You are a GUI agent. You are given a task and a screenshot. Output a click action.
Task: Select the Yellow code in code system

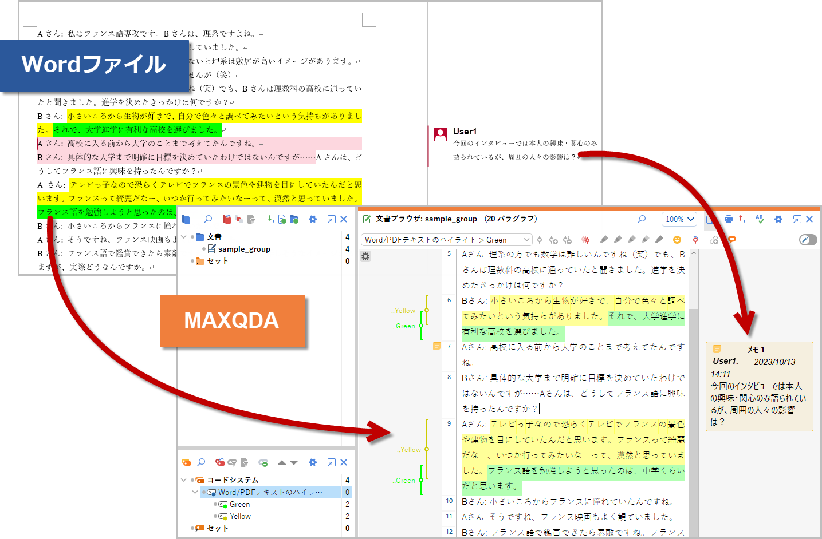pyautogui.click(x=240, y=516)
